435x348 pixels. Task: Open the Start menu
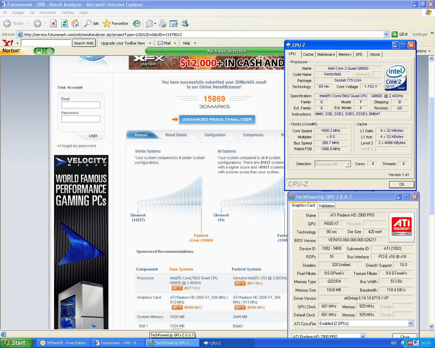pyautogui.click(x=17, y=343)
